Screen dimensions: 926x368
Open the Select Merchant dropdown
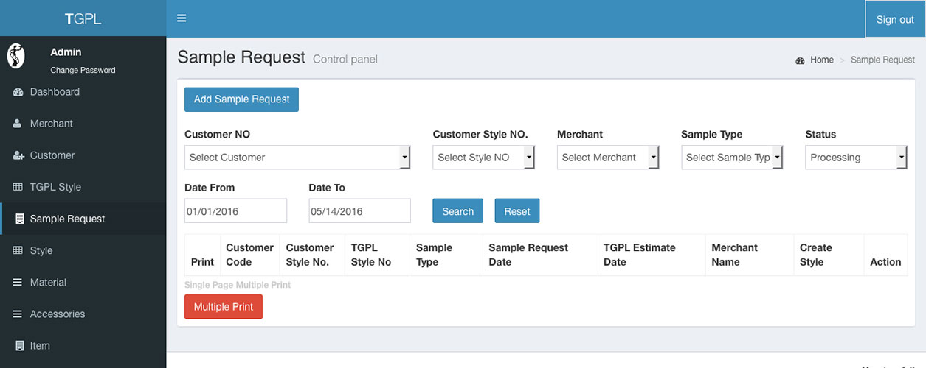pos(607,158)
